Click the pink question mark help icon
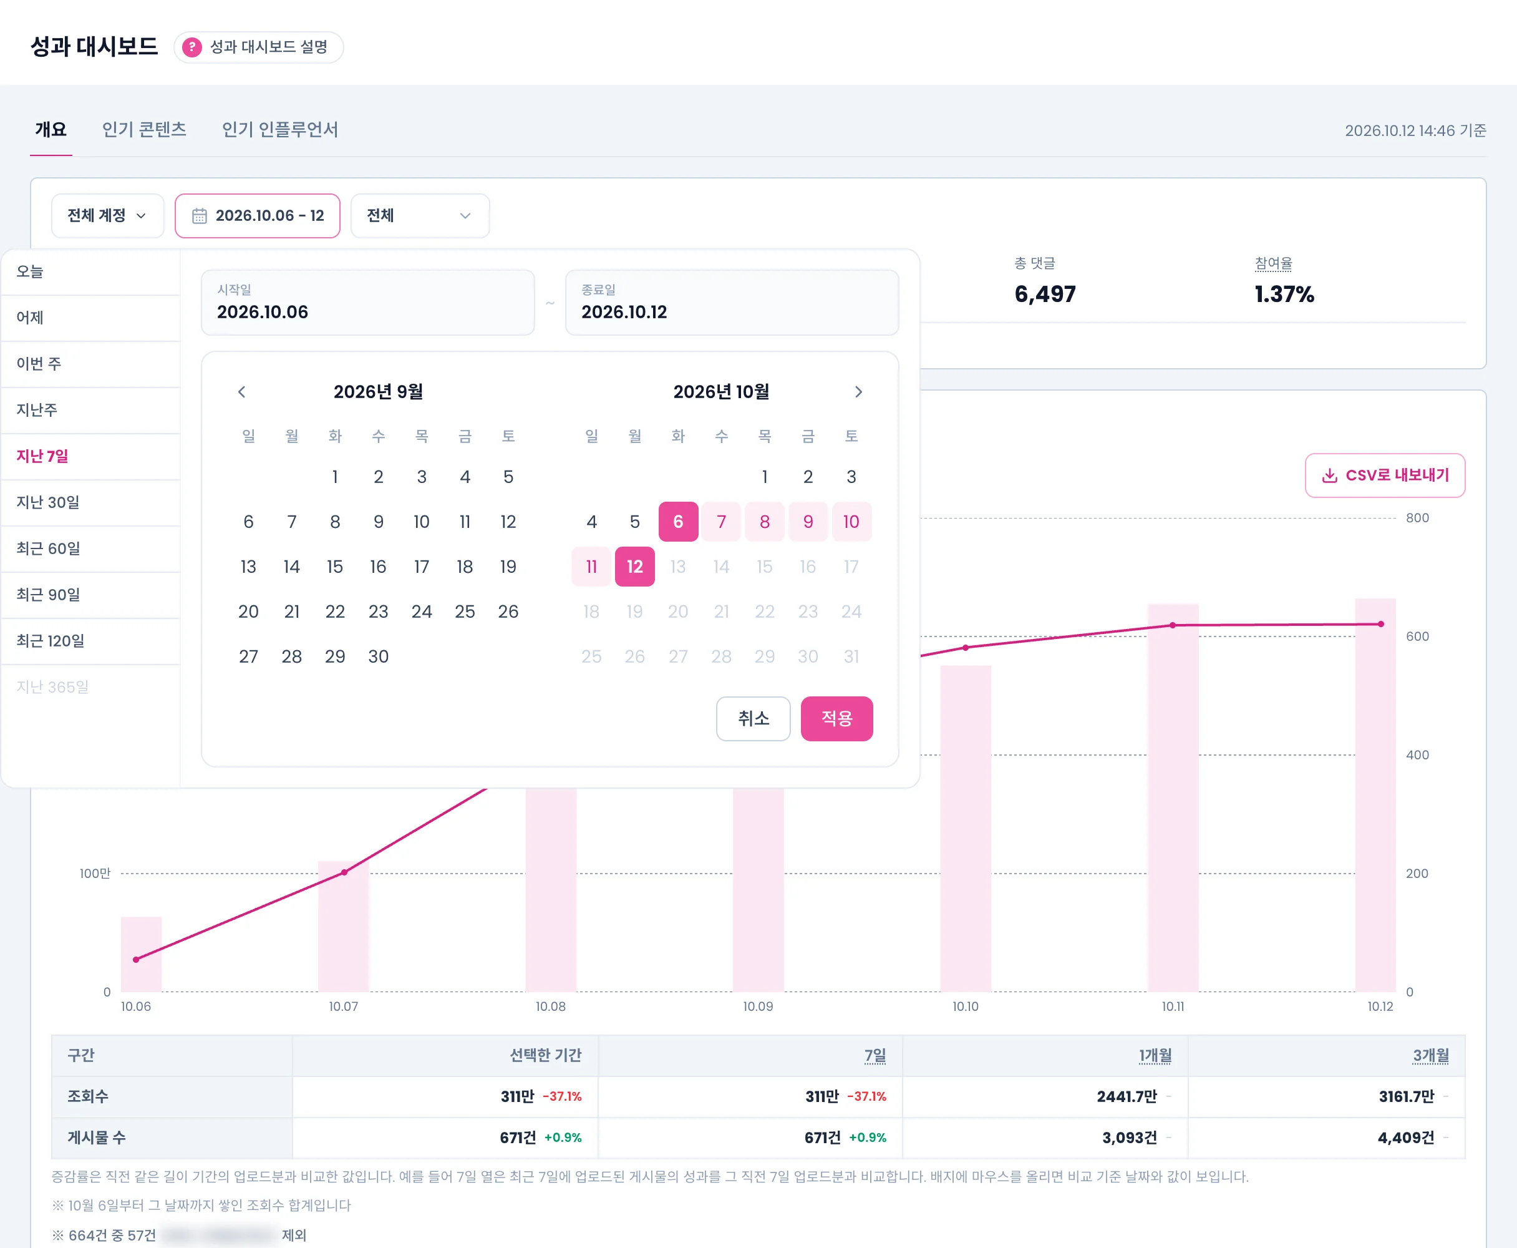Viewport: 1517px width, 1248px height. click(192, 47)
